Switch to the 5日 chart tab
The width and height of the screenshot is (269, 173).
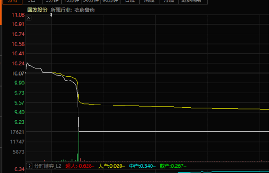tap(32, 1)
